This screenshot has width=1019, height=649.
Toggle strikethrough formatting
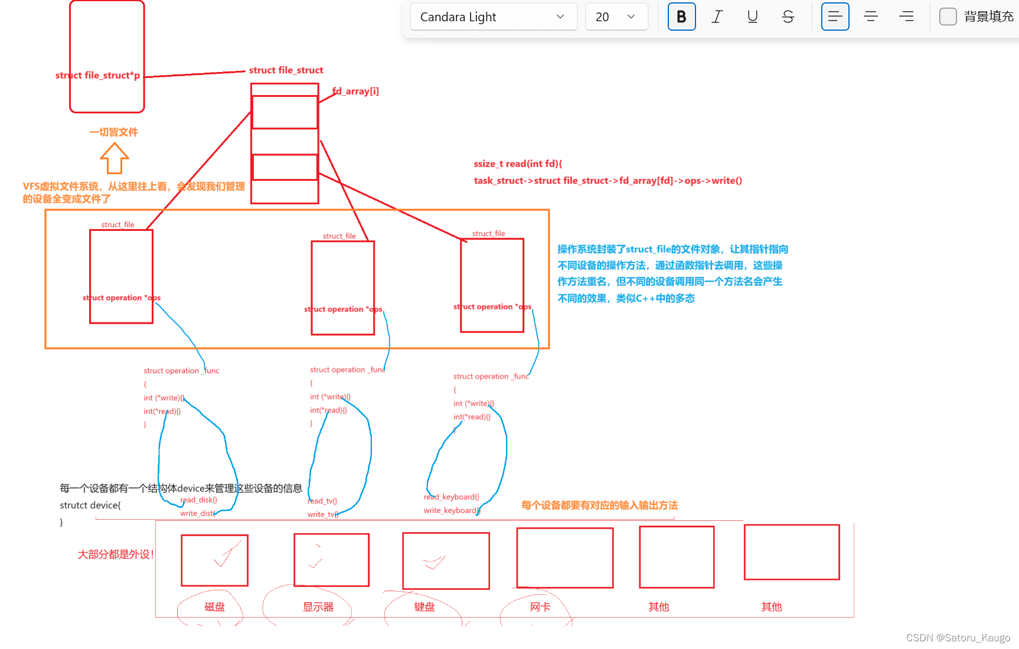pyautogui.click(x=788, y=17)
